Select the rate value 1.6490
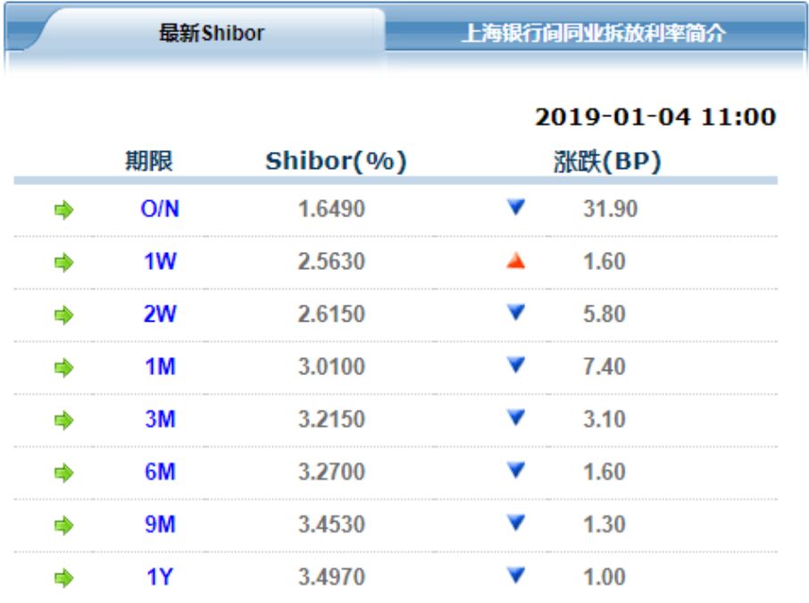 pyautogui.click(x=332, y=209)
